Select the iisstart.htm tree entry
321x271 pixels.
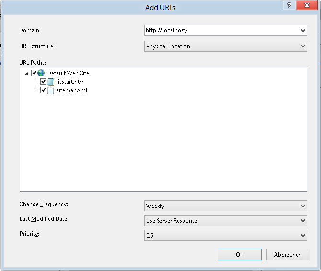(x=70, y=82)
